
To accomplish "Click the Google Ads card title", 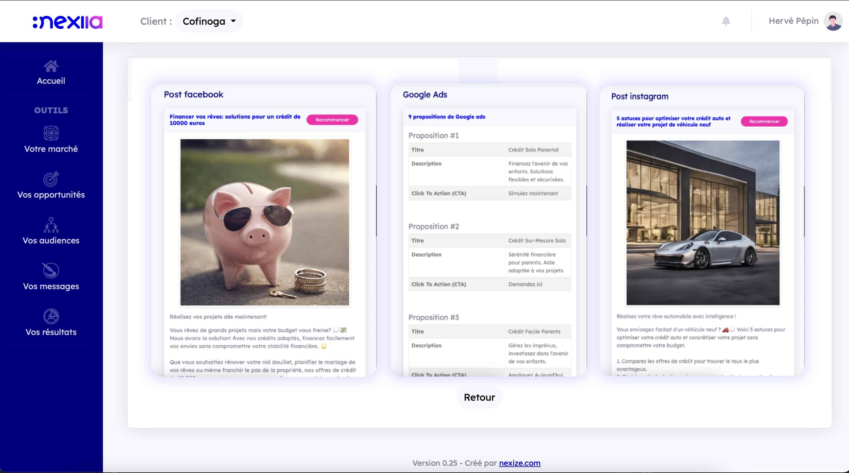I will tap(425, 95).
